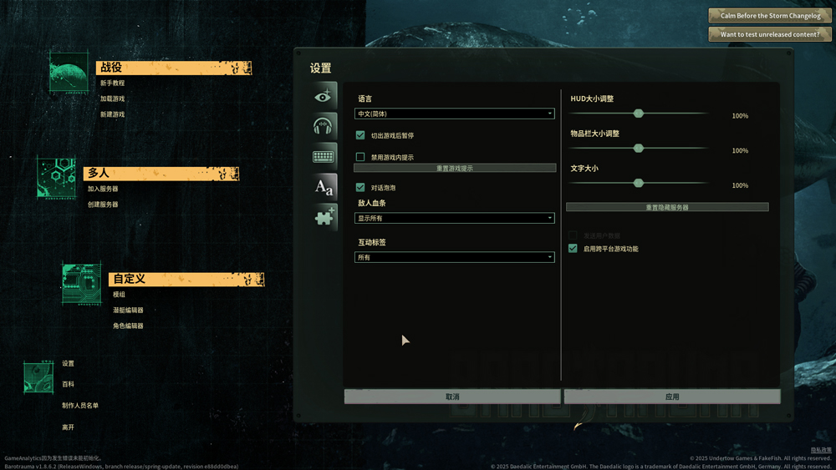836x470 pixels.
Task: Open 模组 under 自定义
Action: point(119,295)
